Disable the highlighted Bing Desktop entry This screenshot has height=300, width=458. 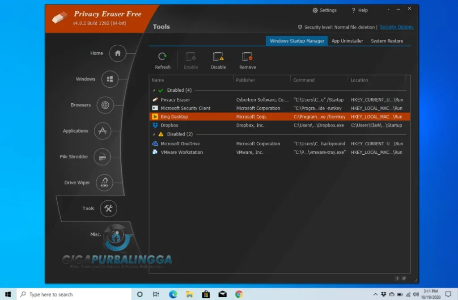tap(218, 60)
